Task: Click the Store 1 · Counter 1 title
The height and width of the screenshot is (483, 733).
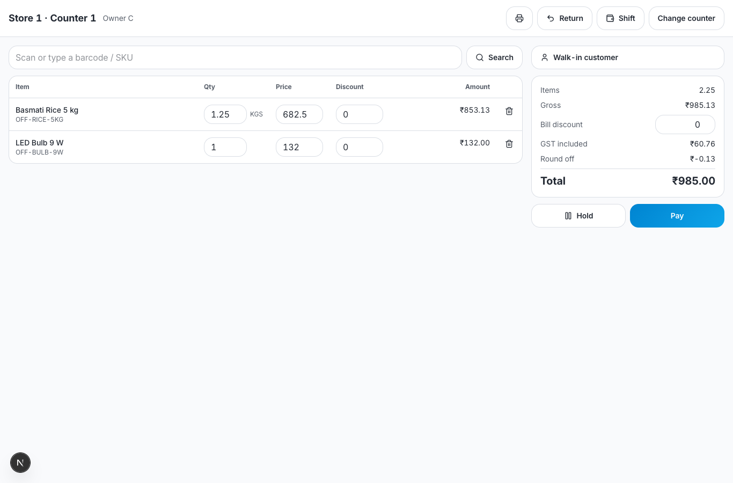Action: pyautogui.click(x=52, y=18)
